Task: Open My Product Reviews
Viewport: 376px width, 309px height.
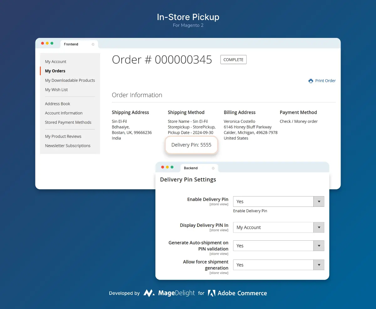Action: point(63,137)
